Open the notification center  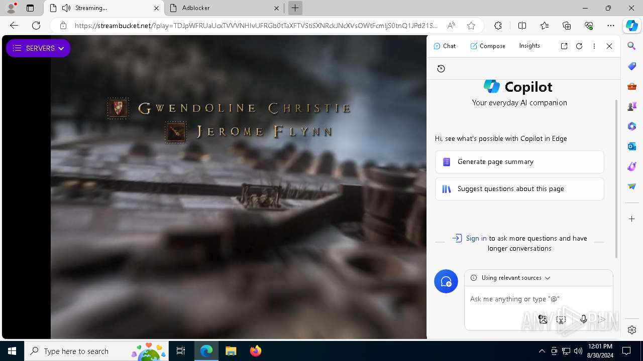[626, 351]
